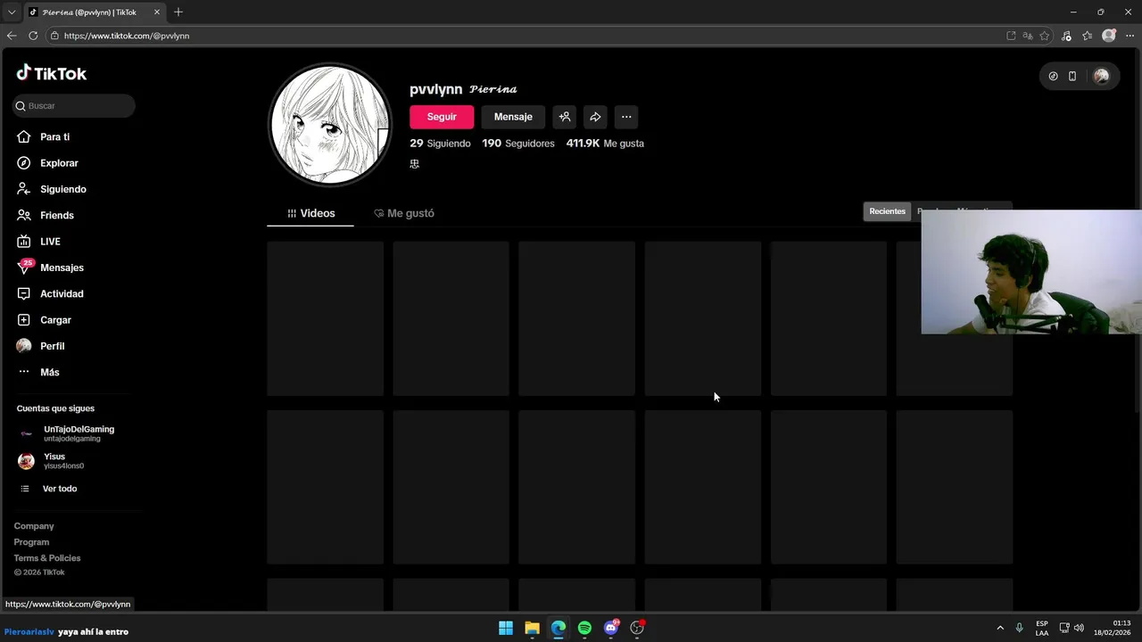Screen dimensions: 1142x642
Task: Expand Program footer section
Action: point(31,542)
